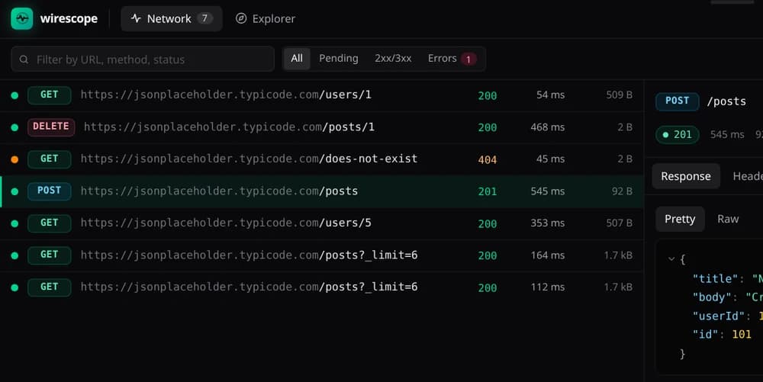This screenshot has height=382, width=763.
Task: Collapse the JSON root object chevron
Action: pyautogui.click(x=671, y=259)
